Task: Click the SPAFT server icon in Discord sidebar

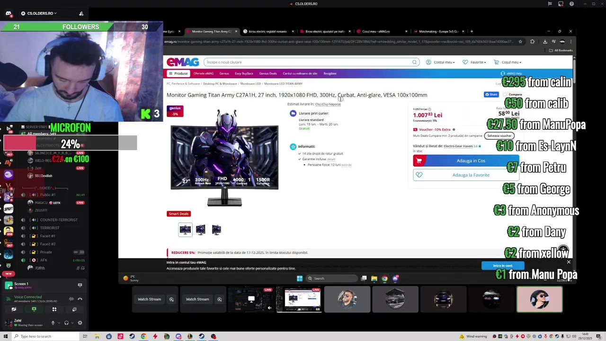Action: click(9, 208)
